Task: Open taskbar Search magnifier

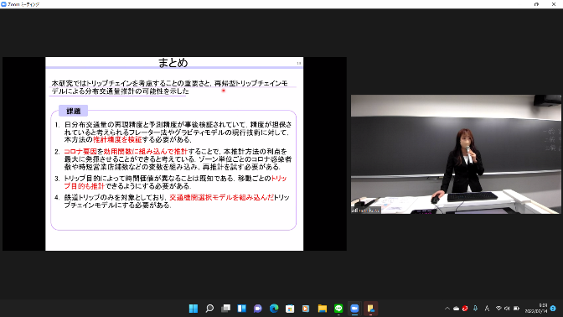Action: (x=209, y=309)
